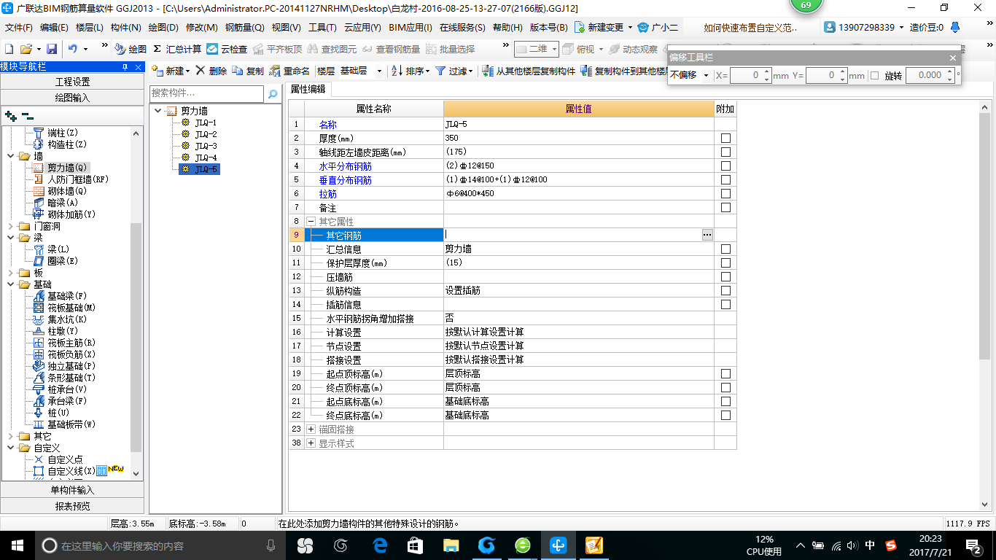Tick the 备注 附加 checkbox
996x560 pixels.
(725, 207)
